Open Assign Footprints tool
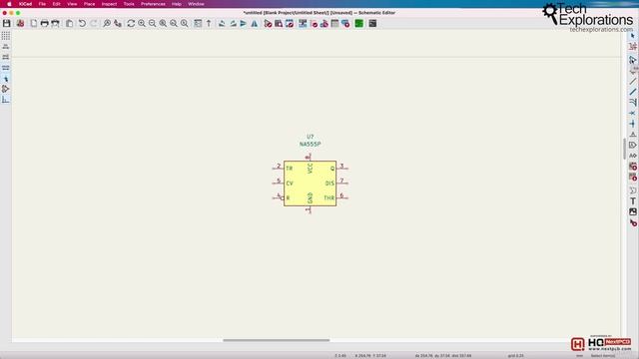This screenshot has height=359, width=639. click(x=323, y=23)
